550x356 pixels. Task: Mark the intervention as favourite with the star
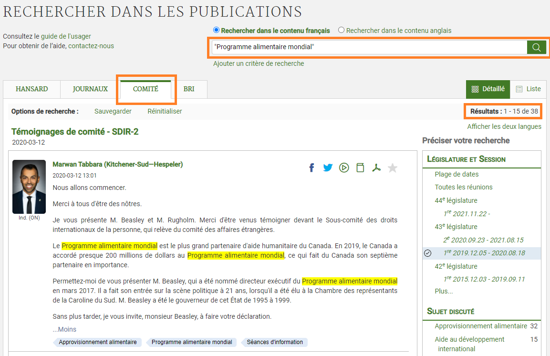pyautogui.click(x=393, y=168)
